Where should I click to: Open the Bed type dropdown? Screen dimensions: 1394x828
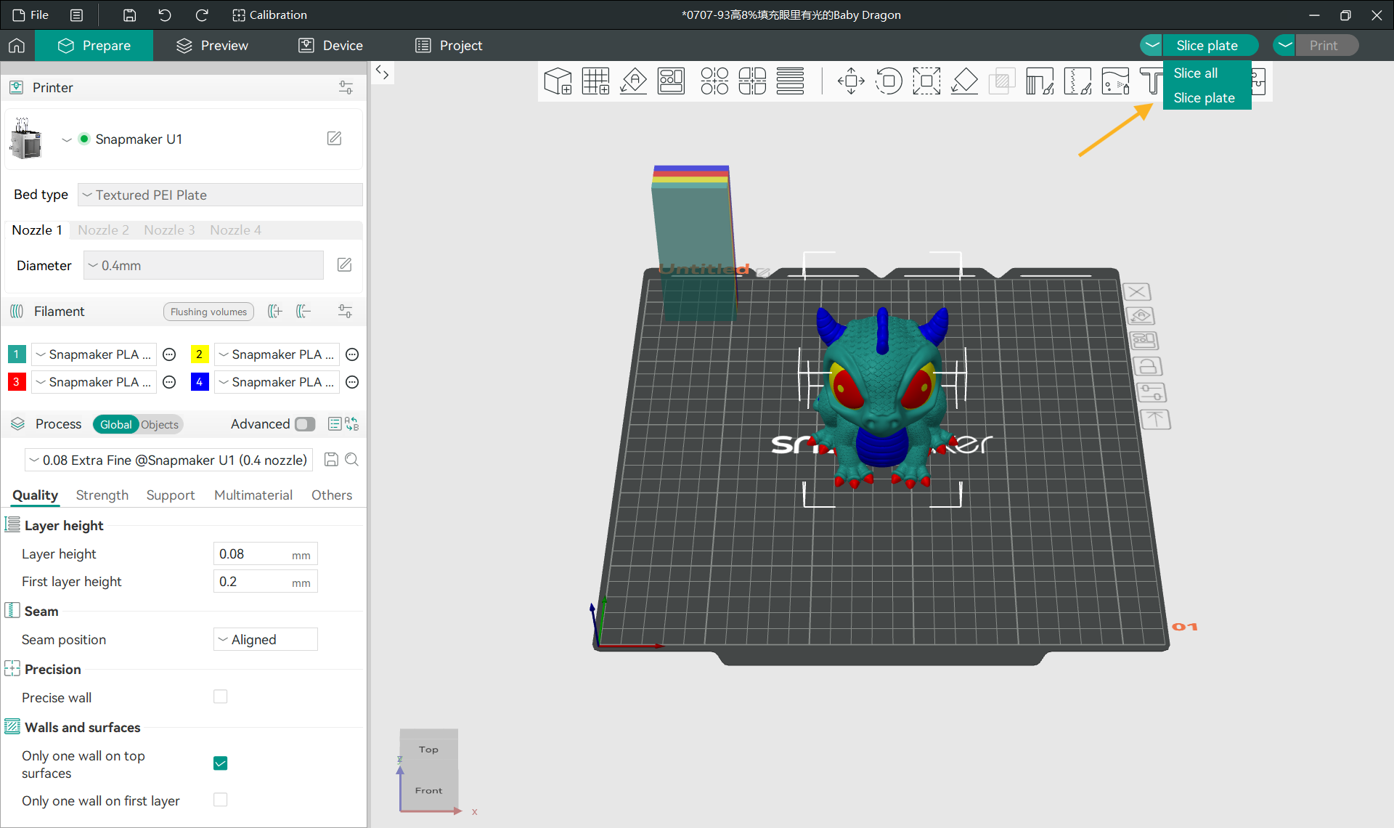tap(220, 195)
